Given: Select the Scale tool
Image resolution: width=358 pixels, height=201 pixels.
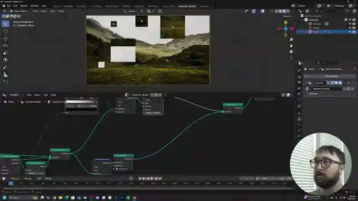Looking at the screenshot, I should coord(6,53).
